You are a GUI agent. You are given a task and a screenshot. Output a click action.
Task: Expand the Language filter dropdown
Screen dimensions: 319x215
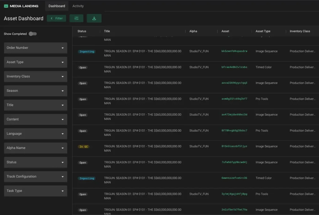tap(36, 134)
